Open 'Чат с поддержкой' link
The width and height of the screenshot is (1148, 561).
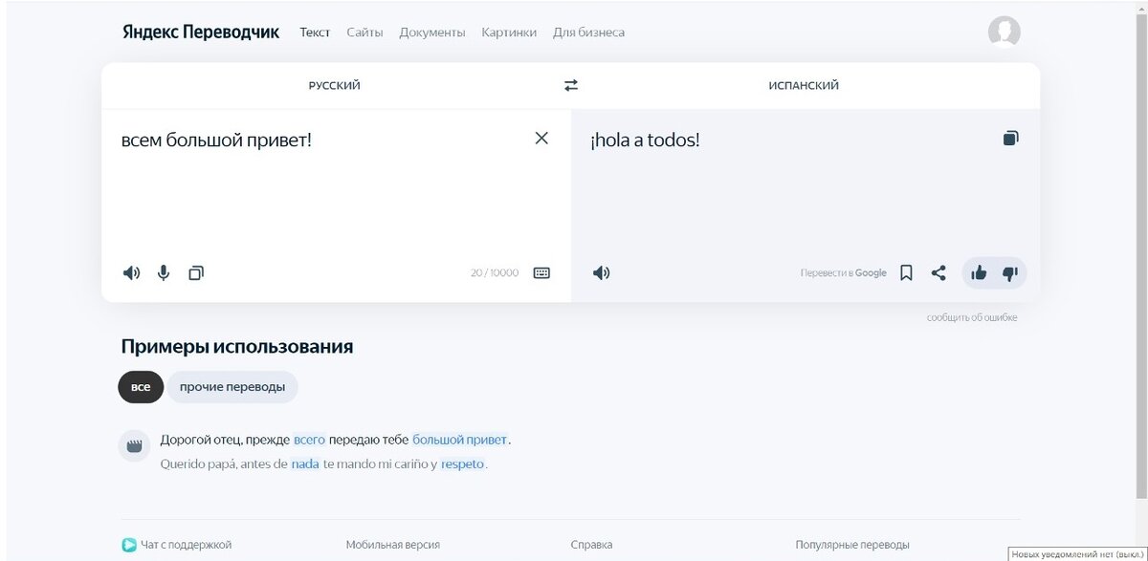pyautogui.click(x=186, y=545)
